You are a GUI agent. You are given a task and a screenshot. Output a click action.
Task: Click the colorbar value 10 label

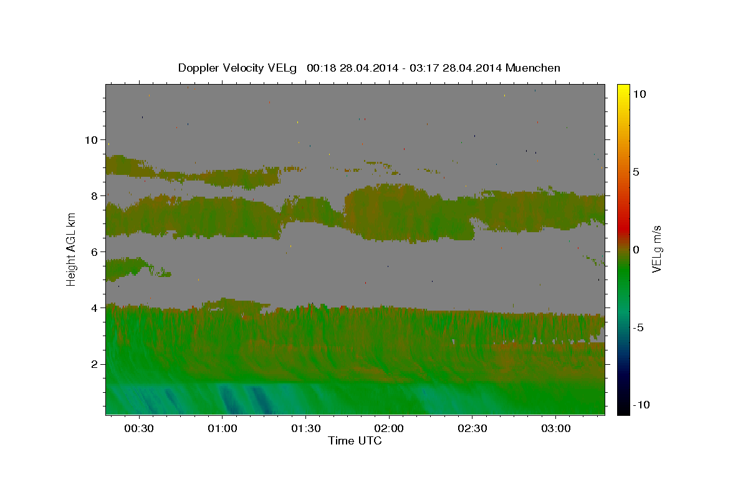(x=639, y=94)
